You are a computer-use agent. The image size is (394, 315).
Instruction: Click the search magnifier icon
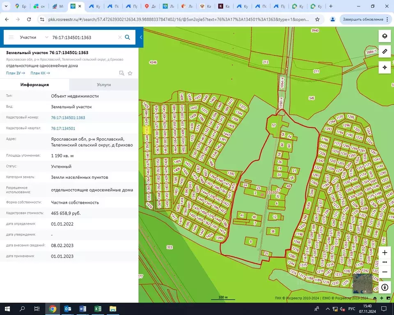[128, 37]
